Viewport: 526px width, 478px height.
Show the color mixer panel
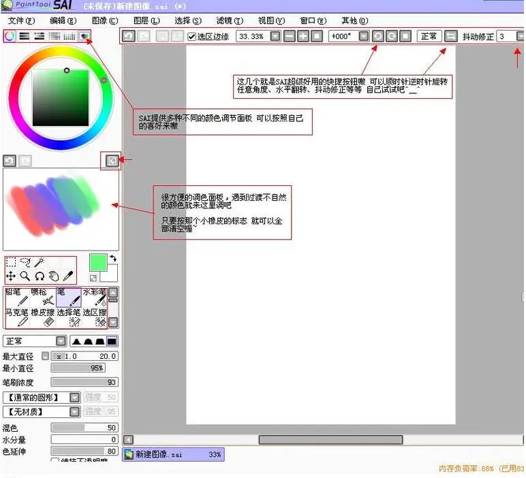click(55, 36)
